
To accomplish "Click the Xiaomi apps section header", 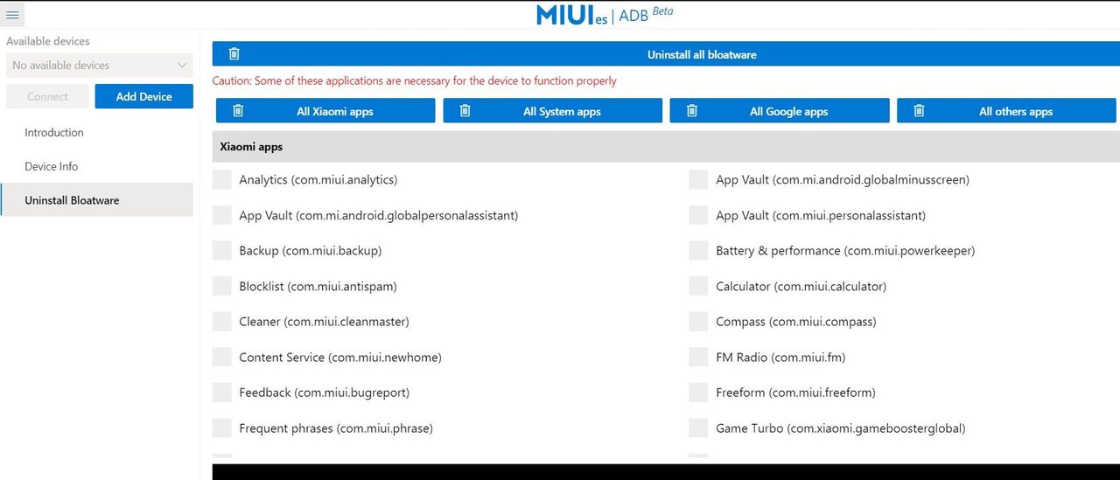I will coord(666,147).
